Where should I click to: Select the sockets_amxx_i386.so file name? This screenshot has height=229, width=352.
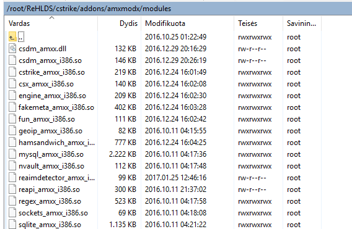point(53,213)
